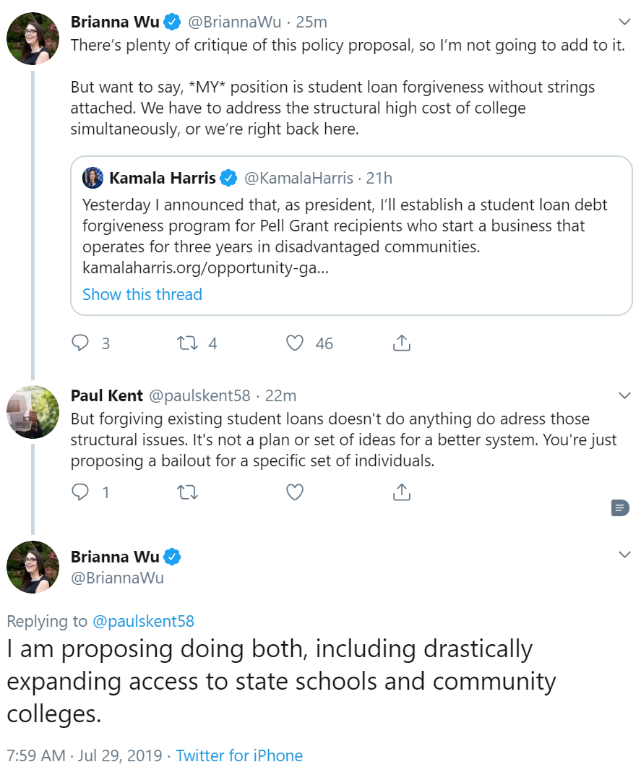The height and width of the screenshot is (775, 641).
Task: Open the Twitter for iPhone source link
Action: 239,755
